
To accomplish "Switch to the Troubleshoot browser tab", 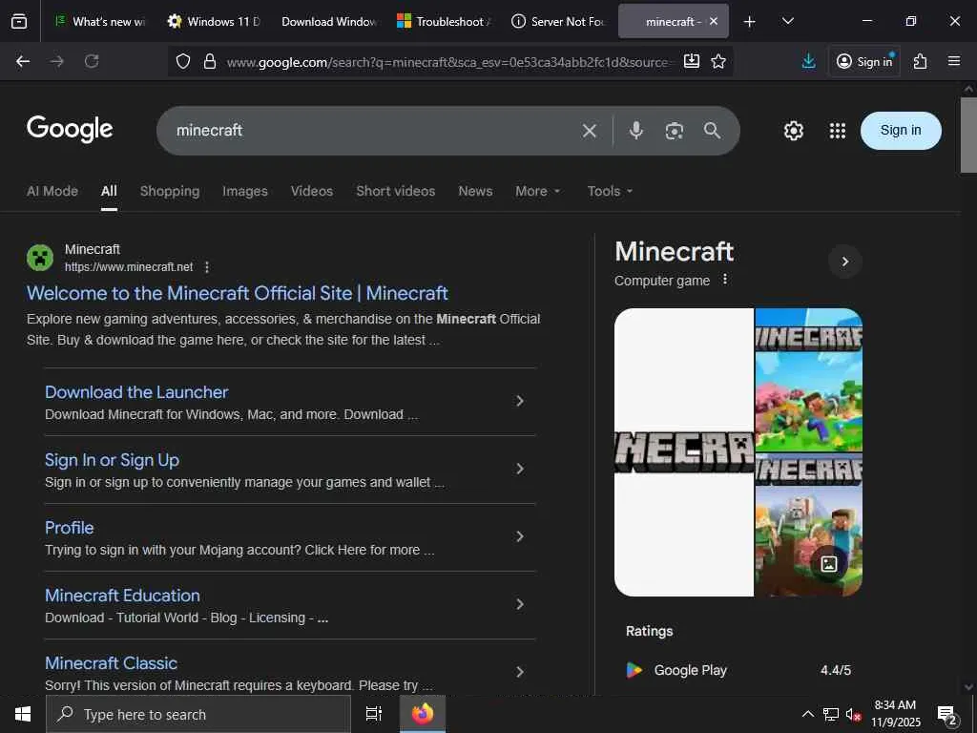I will 444,22.
